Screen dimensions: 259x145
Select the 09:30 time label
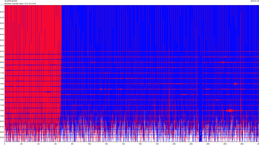tap(2, 63)
